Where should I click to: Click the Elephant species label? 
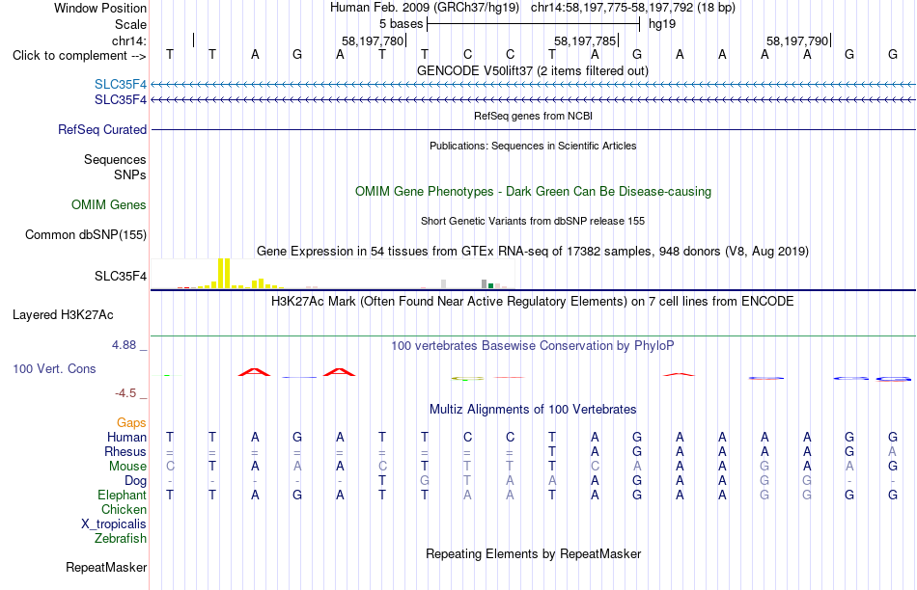123,495
